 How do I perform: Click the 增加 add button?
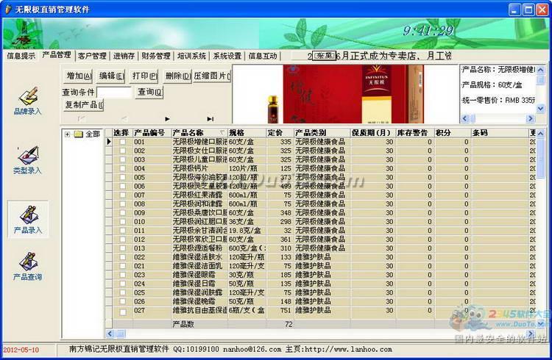pos(79,76)
